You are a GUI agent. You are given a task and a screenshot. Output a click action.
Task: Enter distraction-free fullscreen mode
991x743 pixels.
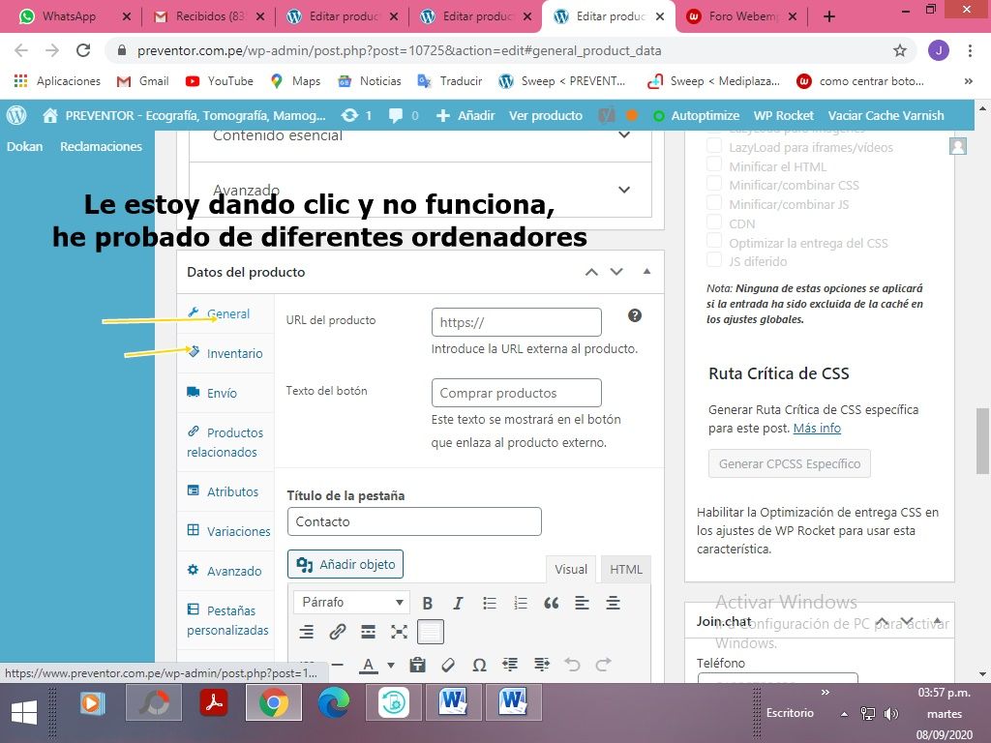click(400, 631)
